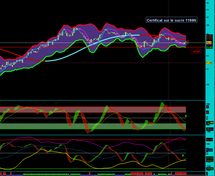215x176 pixels.
Task: Click the green 15,403 lower band price tag
Action: (209, 47)
